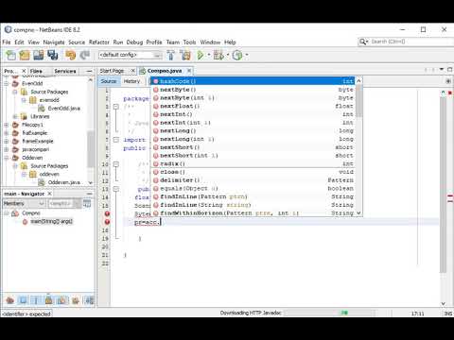The width and height of the screenshot is (454, 340).
Task: Toggle Show Static Members in Navigator
Action: coord(36,300)
